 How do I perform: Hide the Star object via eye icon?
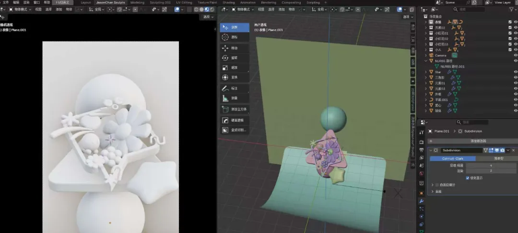tap(515, 72)
